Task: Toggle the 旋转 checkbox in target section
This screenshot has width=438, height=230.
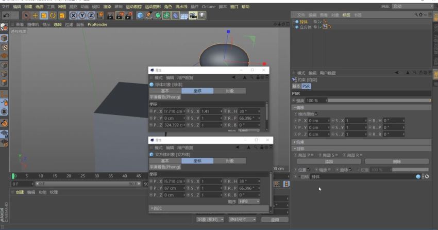Action: (350, 170)
